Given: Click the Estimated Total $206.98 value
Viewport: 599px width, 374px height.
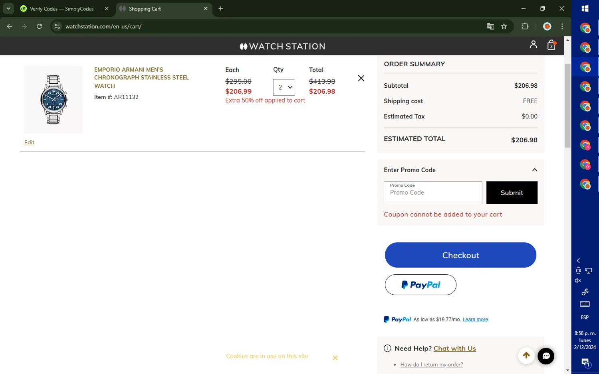Looking at the screenshot, I should pyautogui.click(x=524, y=140).
